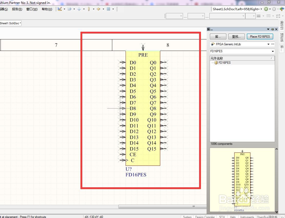Open the 剪贴板 side panel tab
The image size is (285, 218).
282,38
